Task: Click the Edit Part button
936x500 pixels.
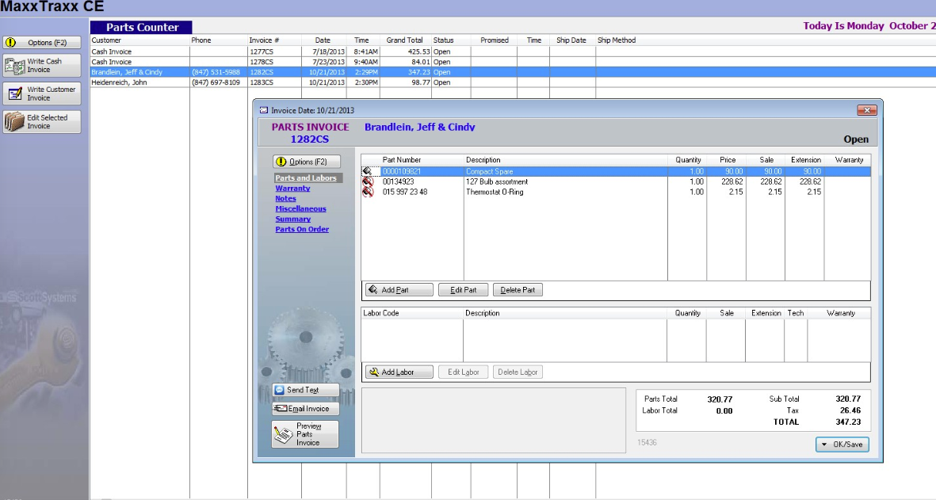Action: (x=463, y=289)
